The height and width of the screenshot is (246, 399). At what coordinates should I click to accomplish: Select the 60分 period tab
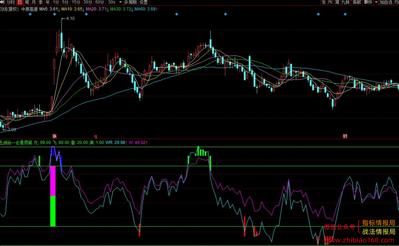(100, 2)
